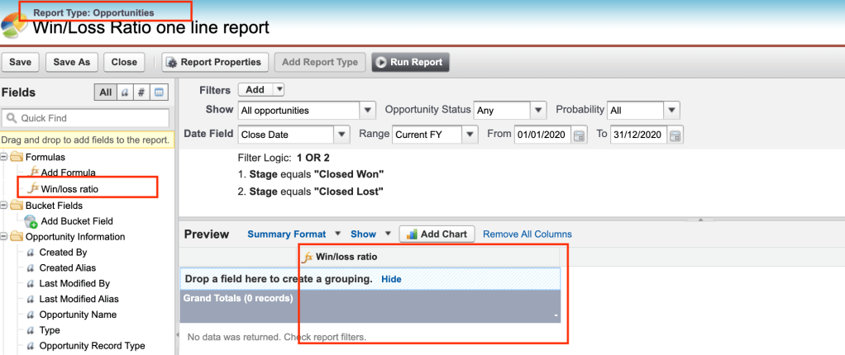Click the Save button
The image size is (845, 355).
(21, 62)
